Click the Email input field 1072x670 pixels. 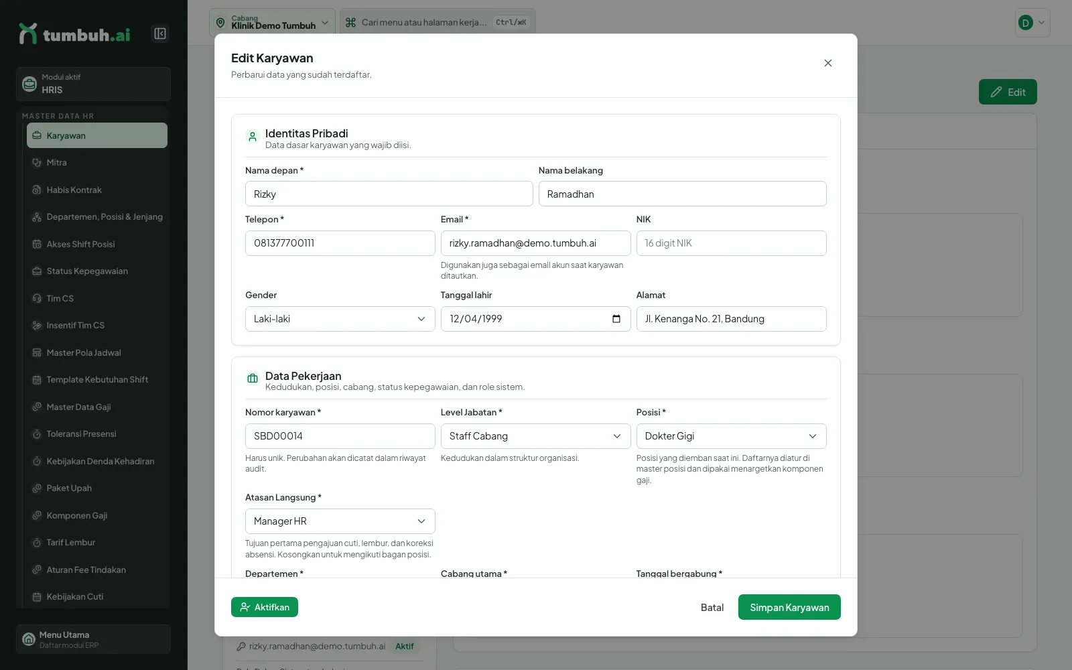point(536,243)
